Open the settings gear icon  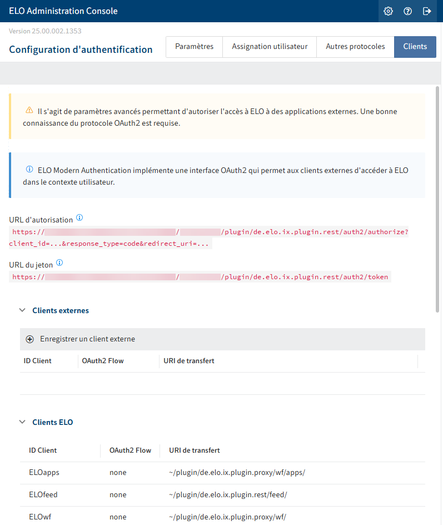(388, 11)
